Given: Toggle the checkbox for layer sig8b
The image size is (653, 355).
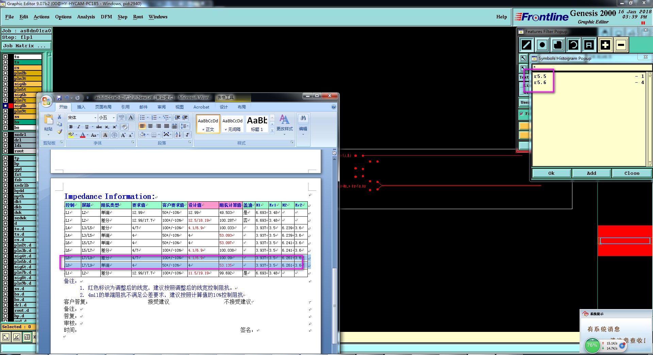Looking at the screenshot, I should point(5,106).
